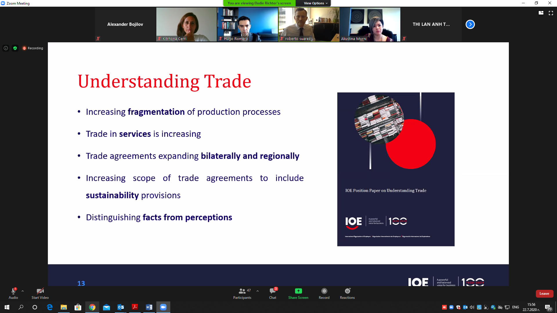Select Kitrhona Cerri video tile

[x=186, y=24]
